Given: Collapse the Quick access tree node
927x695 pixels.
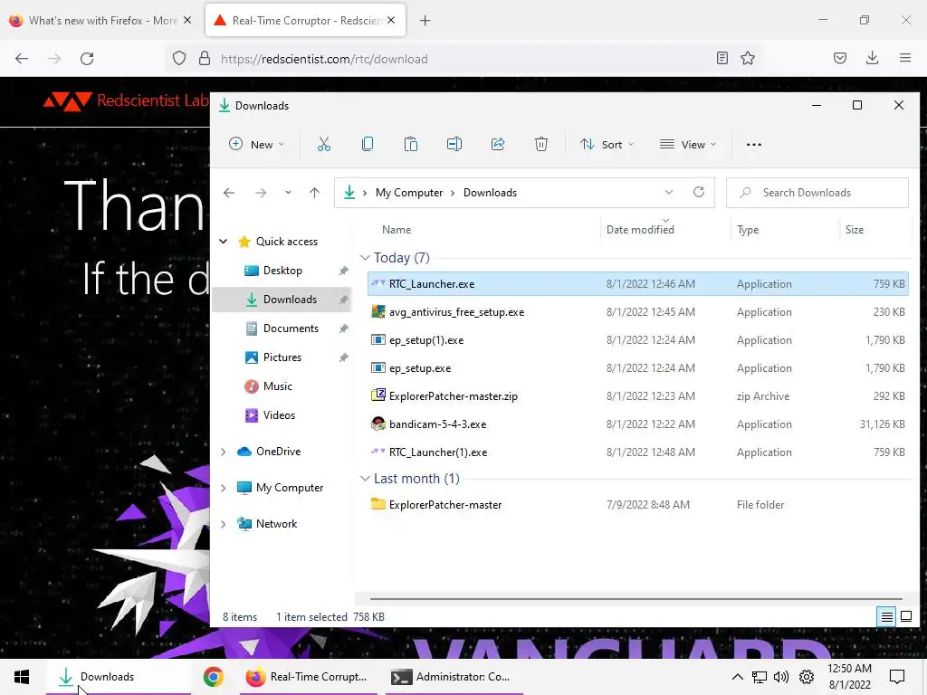Looking at the screenshot, I should [224, 241].
